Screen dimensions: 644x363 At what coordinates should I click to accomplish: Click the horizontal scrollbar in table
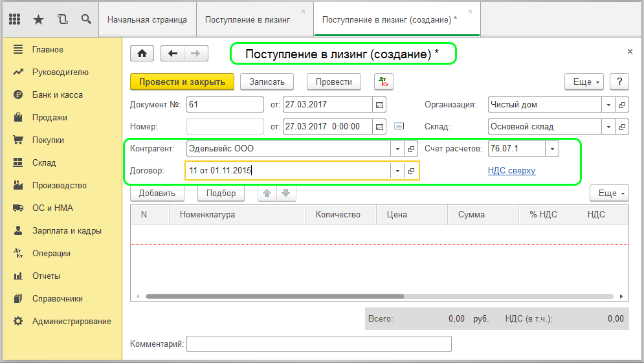[275, 296]
